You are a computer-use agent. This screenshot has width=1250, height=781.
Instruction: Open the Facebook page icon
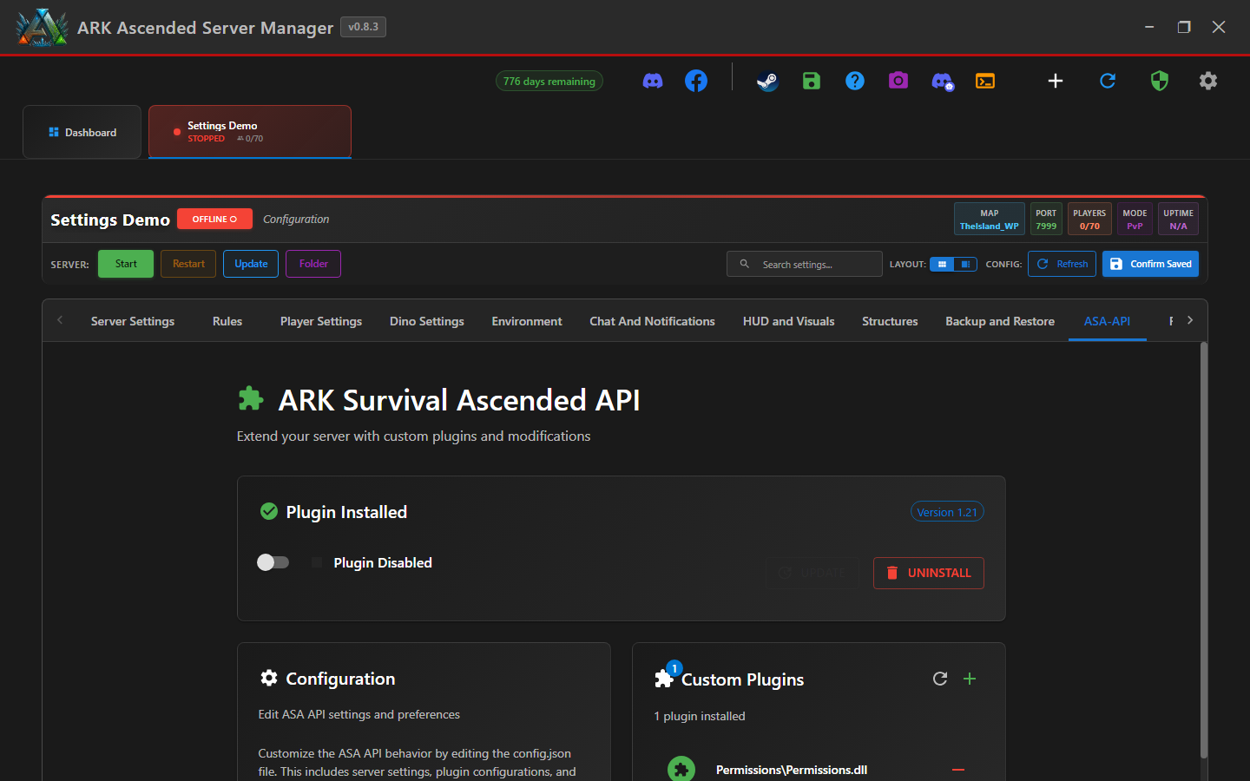[x=696, y=81]
